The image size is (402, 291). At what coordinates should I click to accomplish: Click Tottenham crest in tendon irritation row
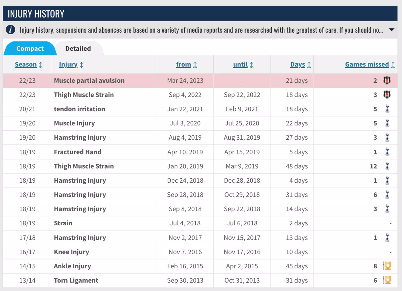pyautogui.click(x=387, y=109)
